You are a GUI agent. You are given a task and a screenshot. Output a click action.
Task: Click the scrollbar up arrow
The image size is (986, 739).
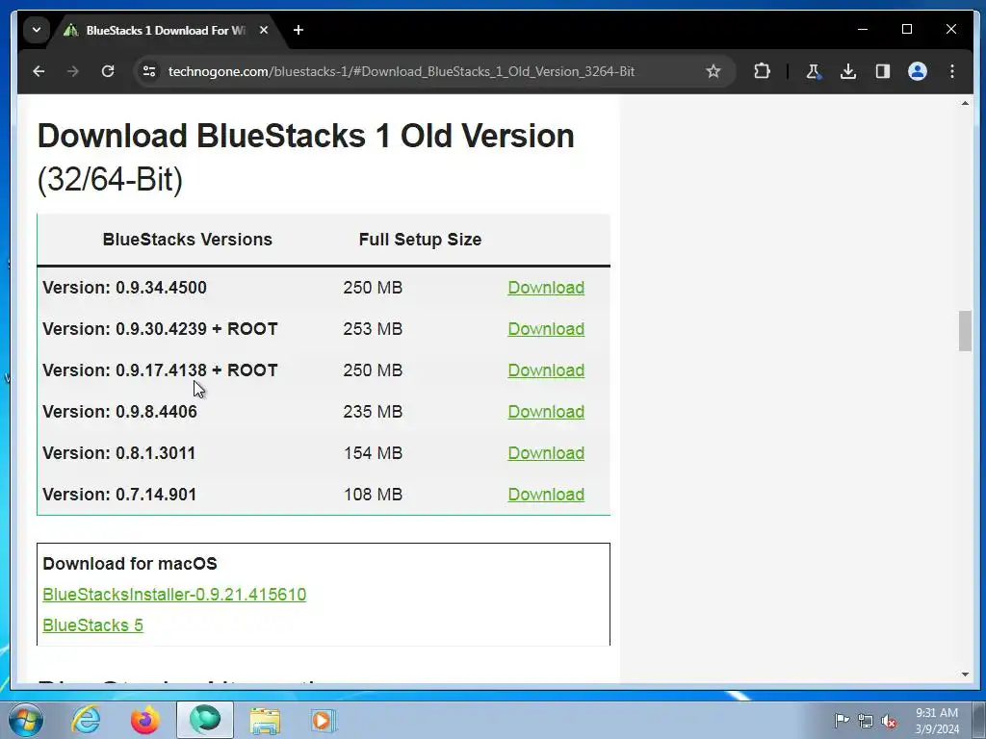[x=965, y=103]
